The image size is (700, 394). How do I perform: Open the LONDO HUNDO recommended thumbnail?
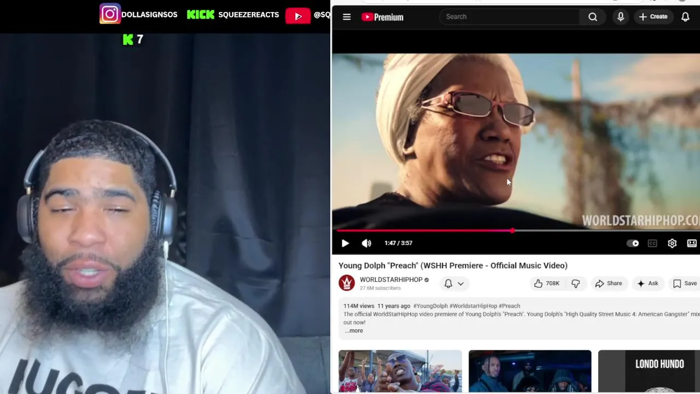[649, 372]
